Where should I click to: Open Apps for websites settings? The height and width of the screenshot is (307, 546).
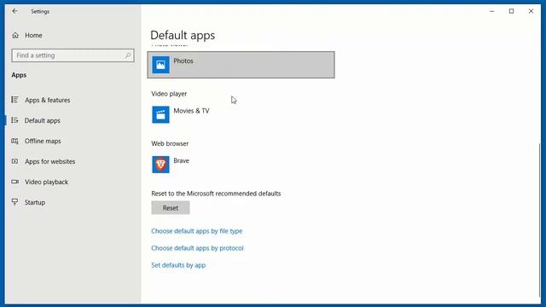[49, 161]
